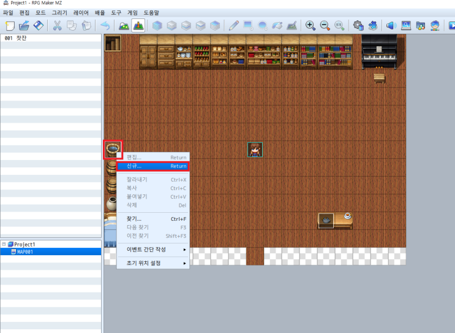Image resolution: width=455 pixels, height=333 pixels.
Task: Choose 다음 찾기 in the context menu
Action: [153, 228]
